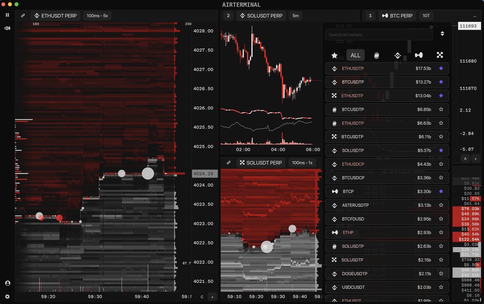Click the link icon on the SOLUSDT PERP panel
Screen dimensions: 484x304
229,163
